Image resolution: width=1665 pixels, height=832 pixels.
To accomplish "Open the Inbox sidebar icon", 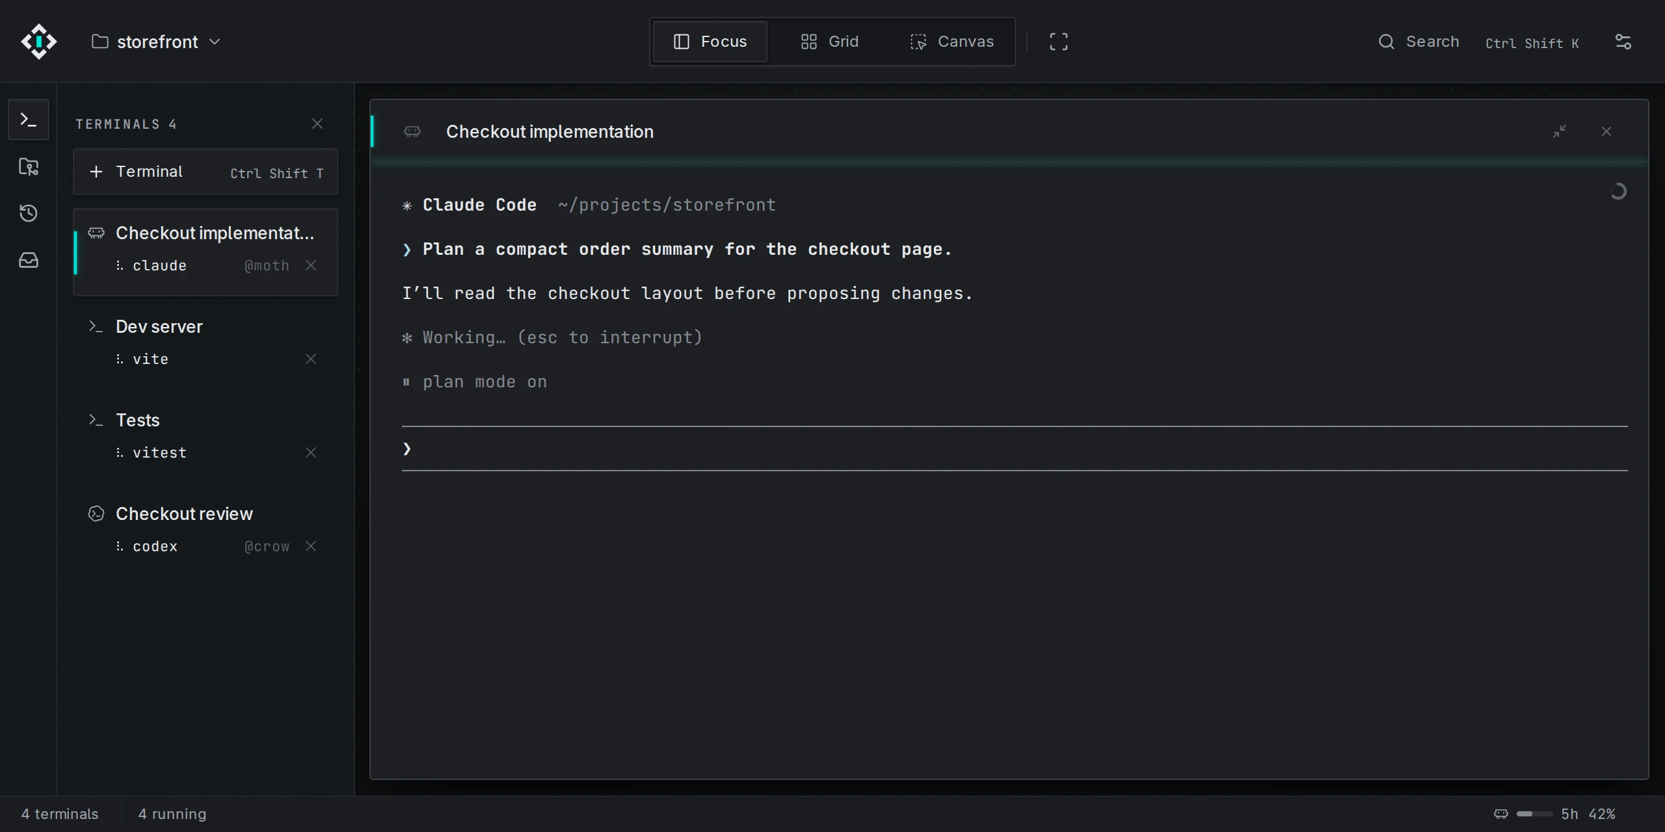I will [29, 260].
